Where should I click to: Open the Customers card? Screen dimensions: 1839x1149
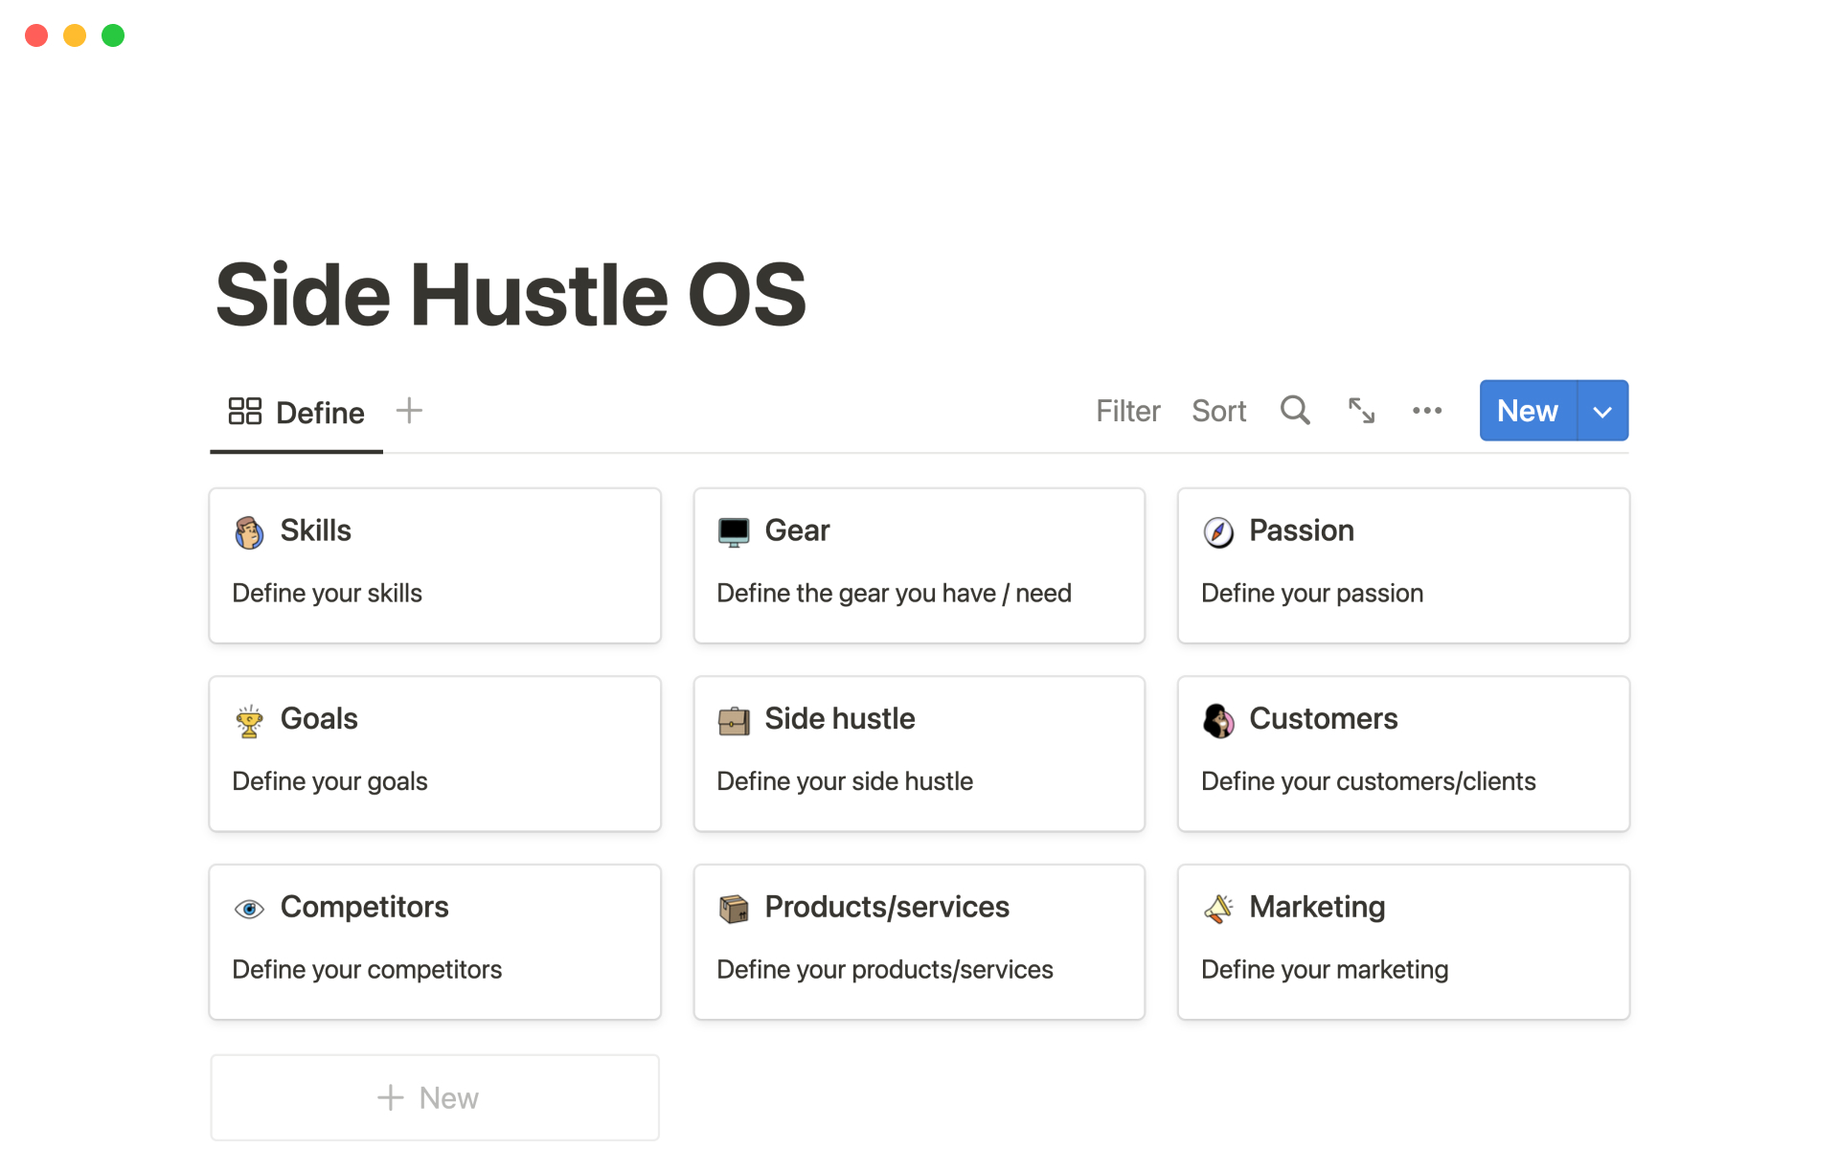(x=1402, y=754)
